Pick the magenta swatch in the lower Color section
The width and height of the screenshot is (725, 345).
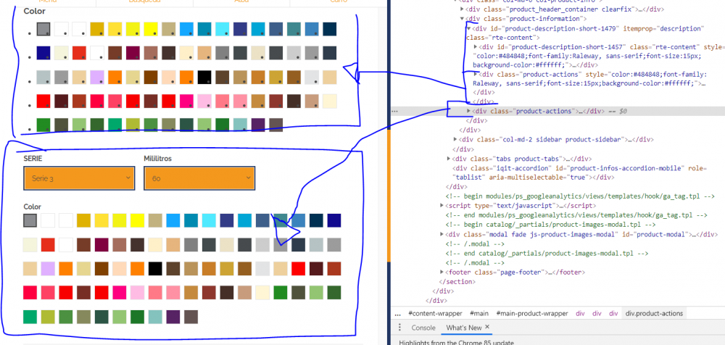(120, 293)
